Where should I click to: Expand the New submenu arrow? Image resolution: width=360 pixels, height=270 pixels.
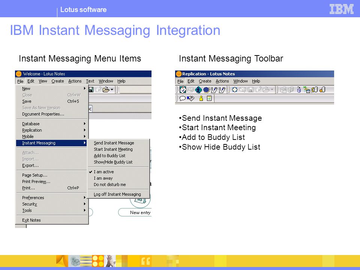pyautogui.click(x=84, y=88)
